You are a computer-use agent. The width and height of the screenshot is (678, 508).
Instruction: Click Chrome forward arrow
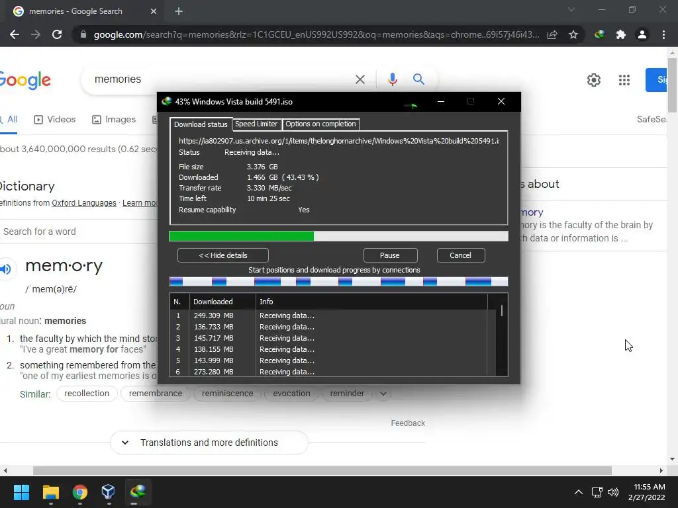[x=36, y=34]
